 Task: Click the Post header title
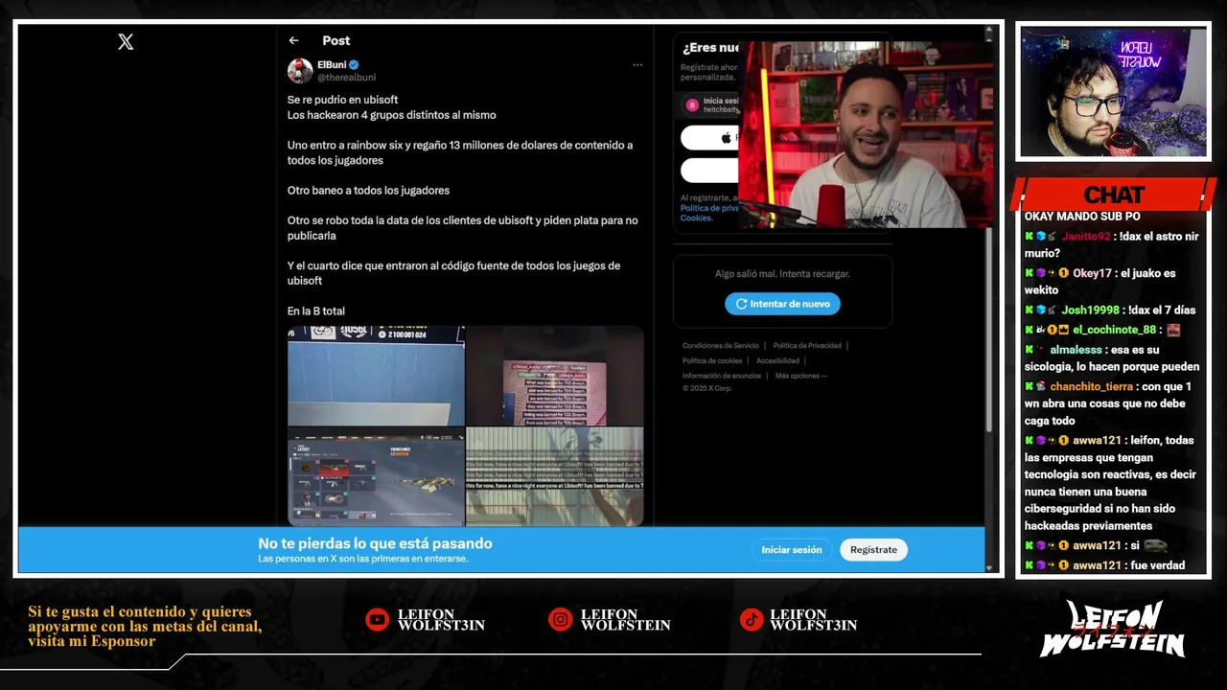point(336,40)
